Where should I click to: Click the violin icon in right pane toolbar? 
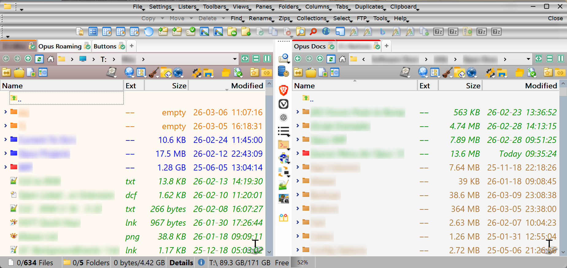[447, 73]
